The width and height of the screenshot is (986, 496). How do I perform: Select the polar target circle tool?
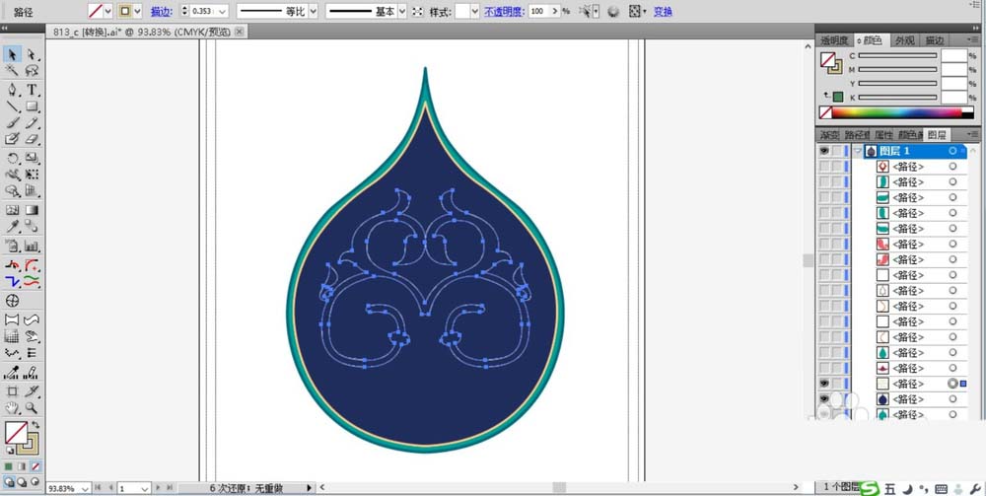12,301
